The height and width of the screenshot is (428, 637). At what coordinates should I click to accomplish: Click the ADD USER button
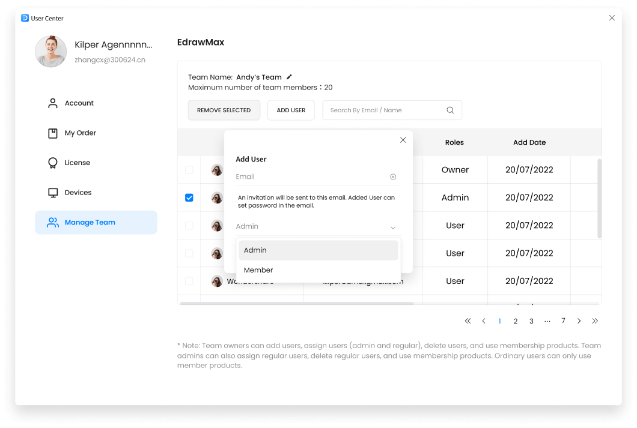291,110
